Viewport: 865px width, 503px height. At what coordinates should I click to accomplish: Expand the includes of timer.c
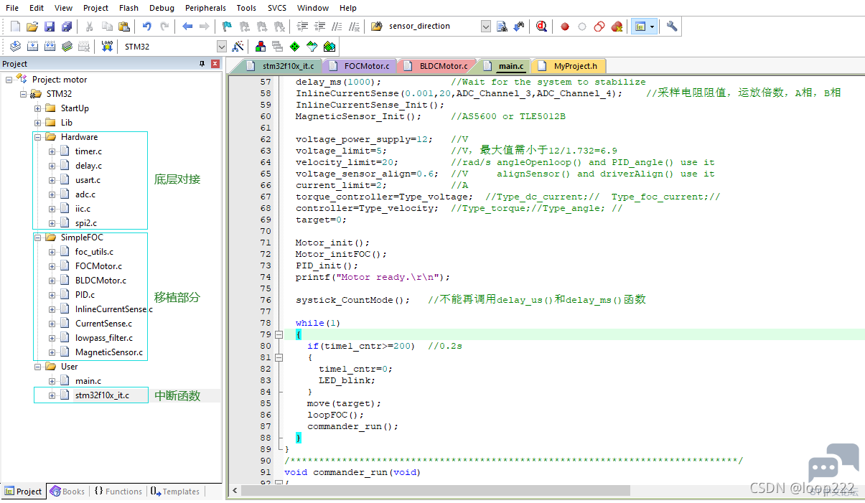point(52,151)
